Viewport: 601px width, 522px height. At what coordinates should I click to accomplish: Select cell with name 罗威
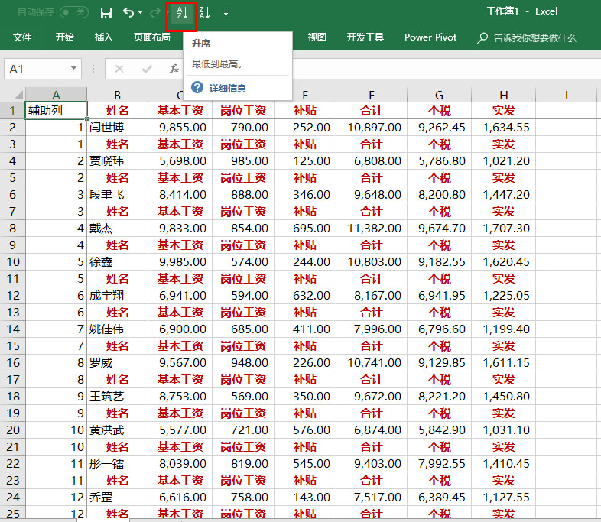[x=117, y=363]
